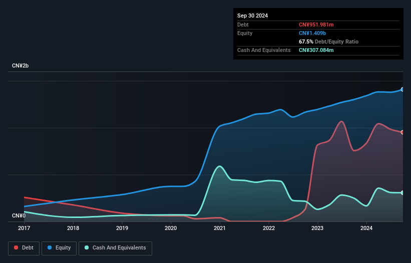Click the teal Cash And Equivalents legend dot
The height and width of the screenshot is (263, 411).
(87, 247)
